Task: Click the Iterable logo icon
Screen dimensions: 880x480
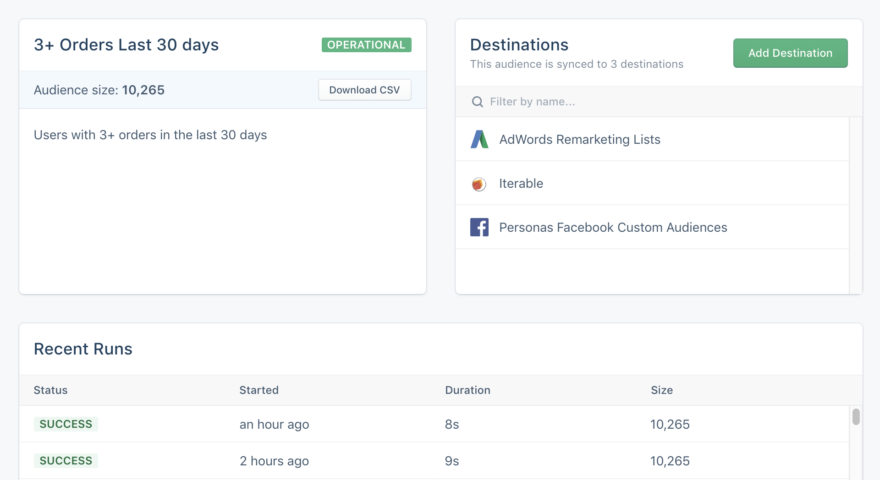Action: point(479,184)
